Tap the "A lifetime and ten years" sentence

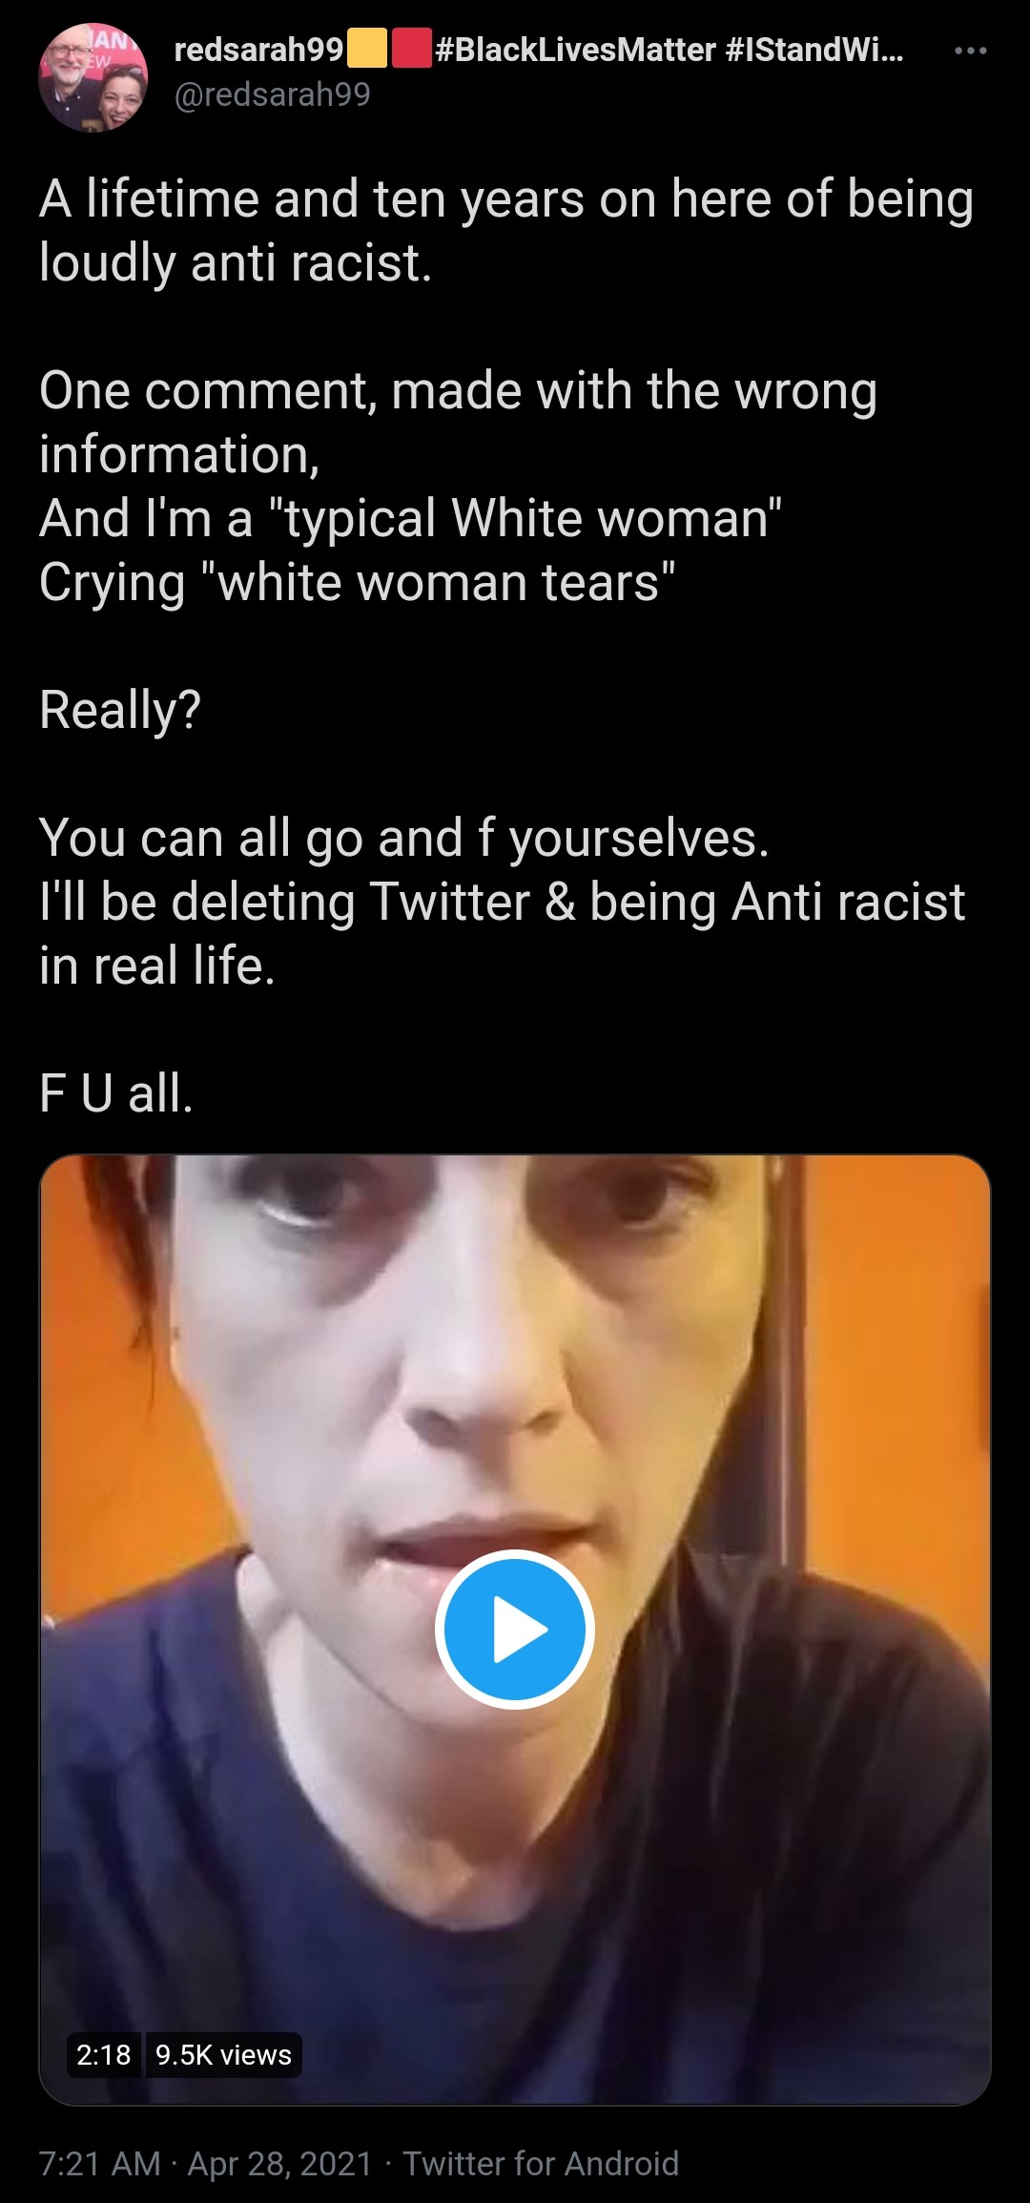[x=506, y=231]
